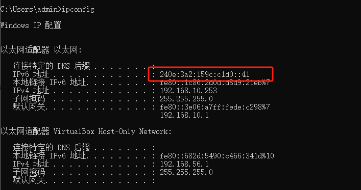This screenshot has height=190, width=361.
Task: Select the IPv4 address 192.168.56.1
Action: pos(184,164)
